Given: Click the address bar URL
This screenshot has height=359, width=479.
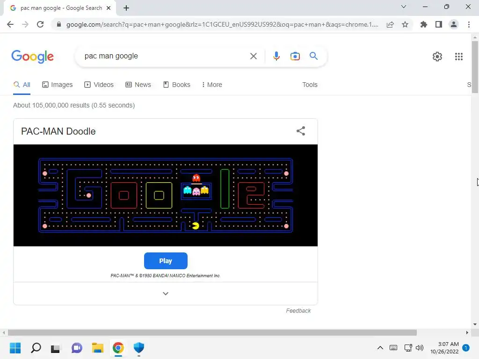Looking at the screenshot, I should tap(222, 24).
